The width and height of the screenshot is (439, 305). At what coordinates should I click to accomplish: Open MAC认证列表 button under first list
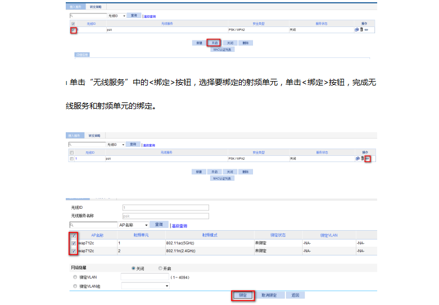pyautogui.click(x=222, y=50)
